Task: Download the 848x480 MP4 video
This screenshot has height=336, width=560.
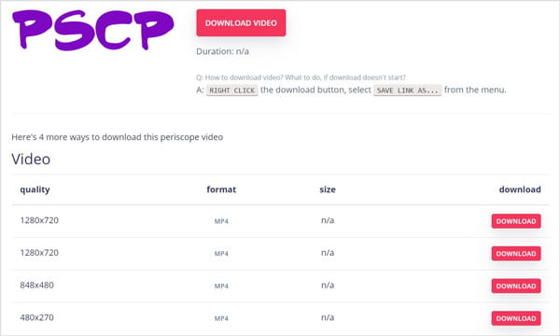Action: [516, 286]
